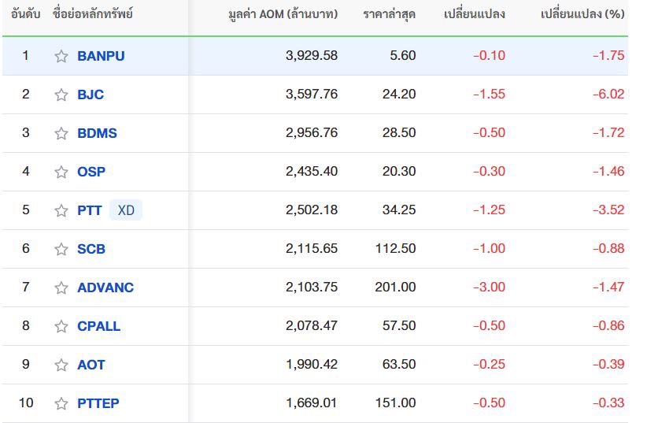This screenshot has height=423, width=647.
Task: Favorite BANPU with its star icon
Action: pyautogui.click(x=61, y=56)
